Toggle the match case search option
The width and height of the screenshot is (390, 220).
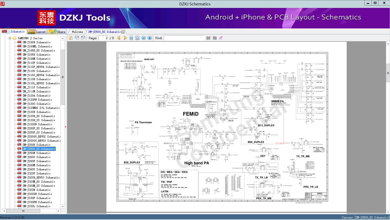click(x=221, y=38)
